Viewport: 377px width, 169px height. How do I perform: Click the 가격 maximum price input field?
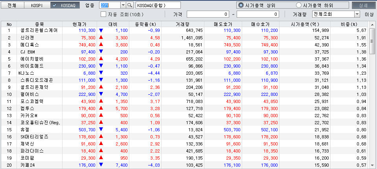click(258, 14)
